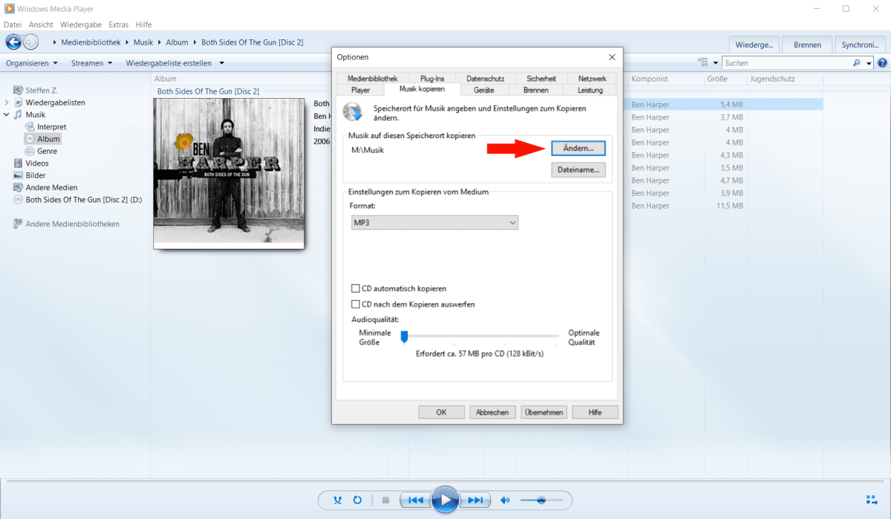Open the Wiedergabe tab in the main window
The height and width of the screenshot is (519, 891).
coord(754,45)
